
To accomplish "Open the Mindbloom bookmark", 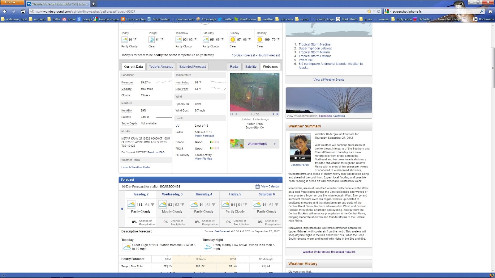I will (245, 19).
